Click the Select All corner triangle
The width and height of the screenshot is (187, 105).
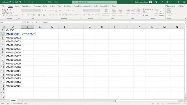(4, 27)
